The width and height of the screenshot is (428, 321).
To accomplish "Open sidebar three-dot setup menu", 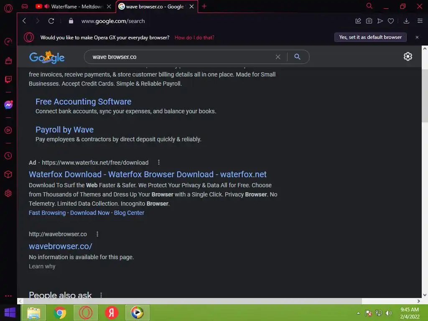I will 8,296.
